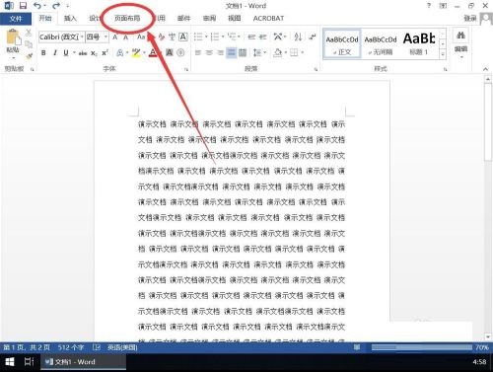Open the Page Layout ribbon tab
The image size is (493, 372).
click(x=127, y=18)
